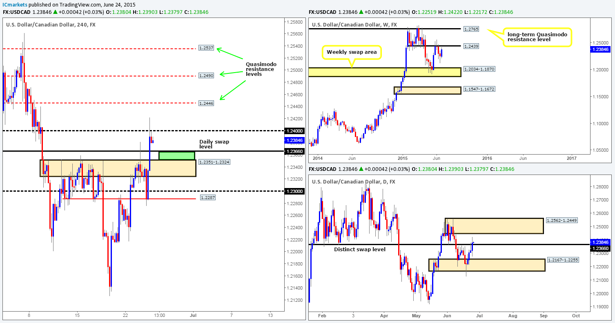615x323 pixels.
Task: Click the '22' date label on 240 time axis
Action: 126,315
